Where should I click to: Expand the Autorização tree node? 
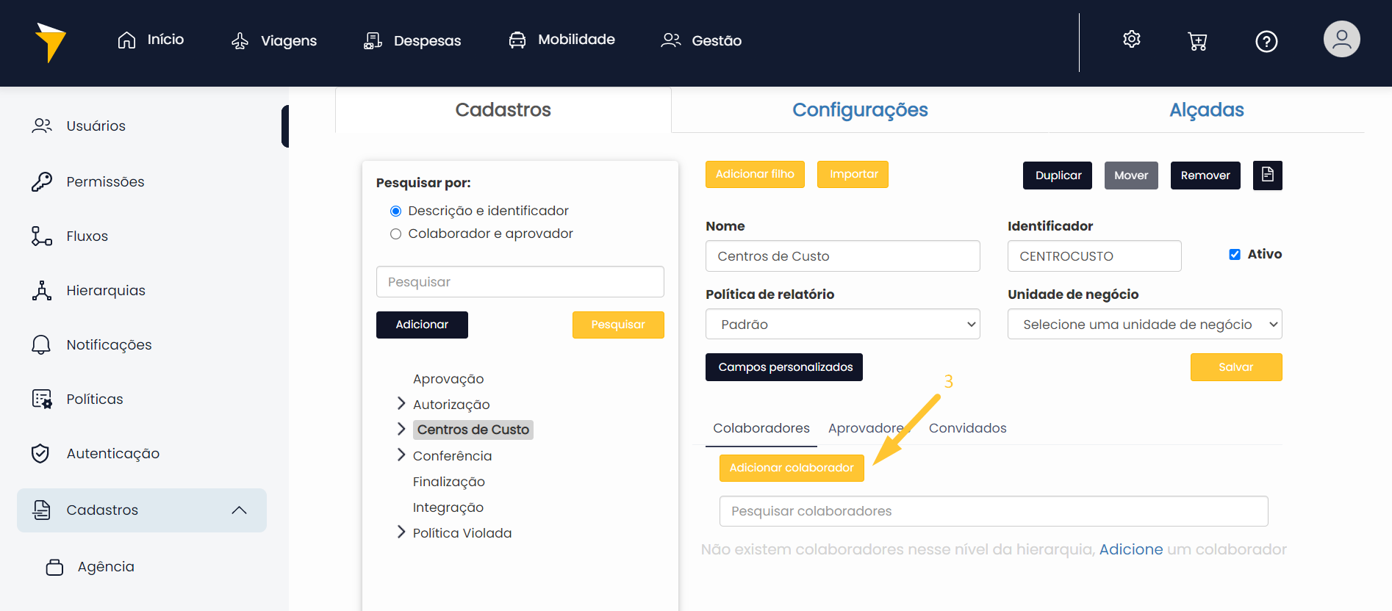tap(401, 404)
